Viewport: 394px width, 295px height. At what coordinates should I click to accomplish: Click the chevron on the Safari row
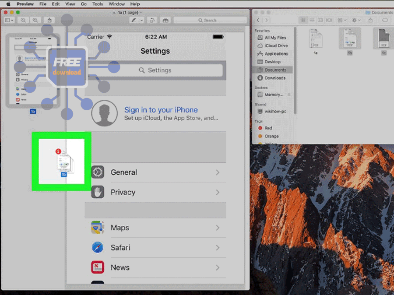[218, 247]
